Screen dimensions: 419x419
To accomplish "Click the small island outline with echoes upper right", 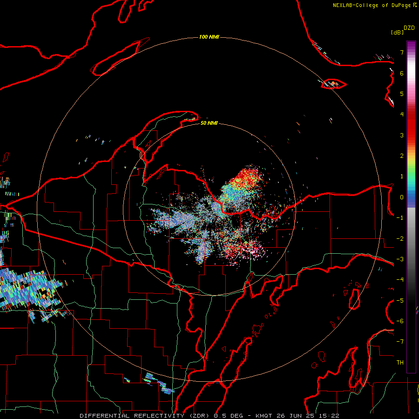I will point(333,84).
